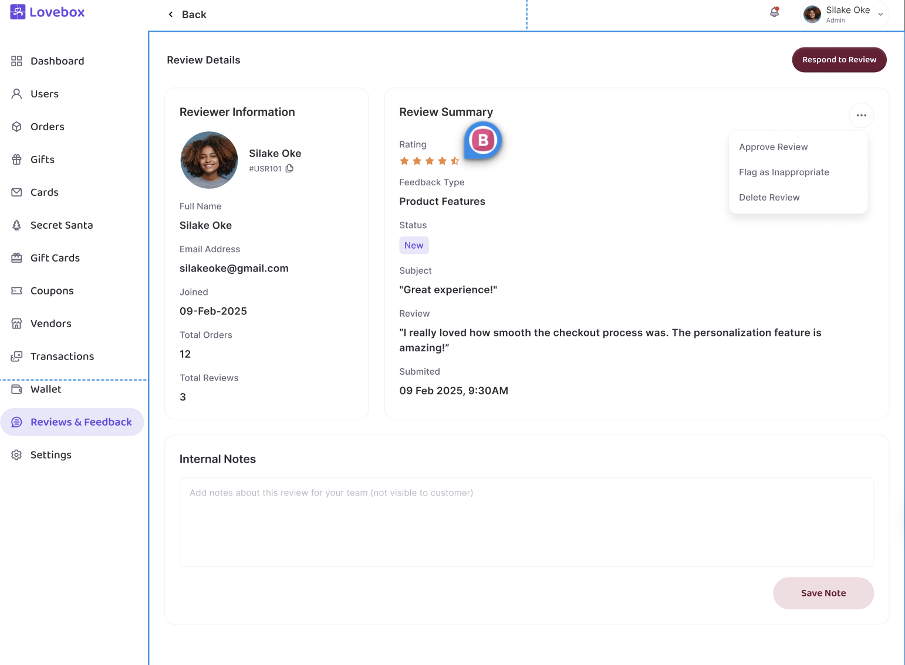This screenshot has height=665, width=905.
Task: Click the Lovebox logo
Action: pos(48,12)
